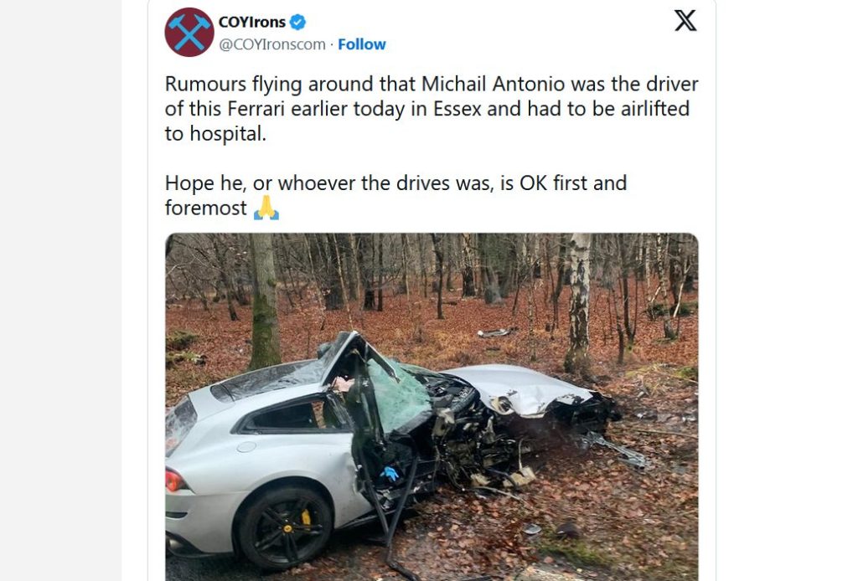Click the yellow brake caliper in photo
Viewport: 858px width, 581px height.
click(x=306, y=517)
